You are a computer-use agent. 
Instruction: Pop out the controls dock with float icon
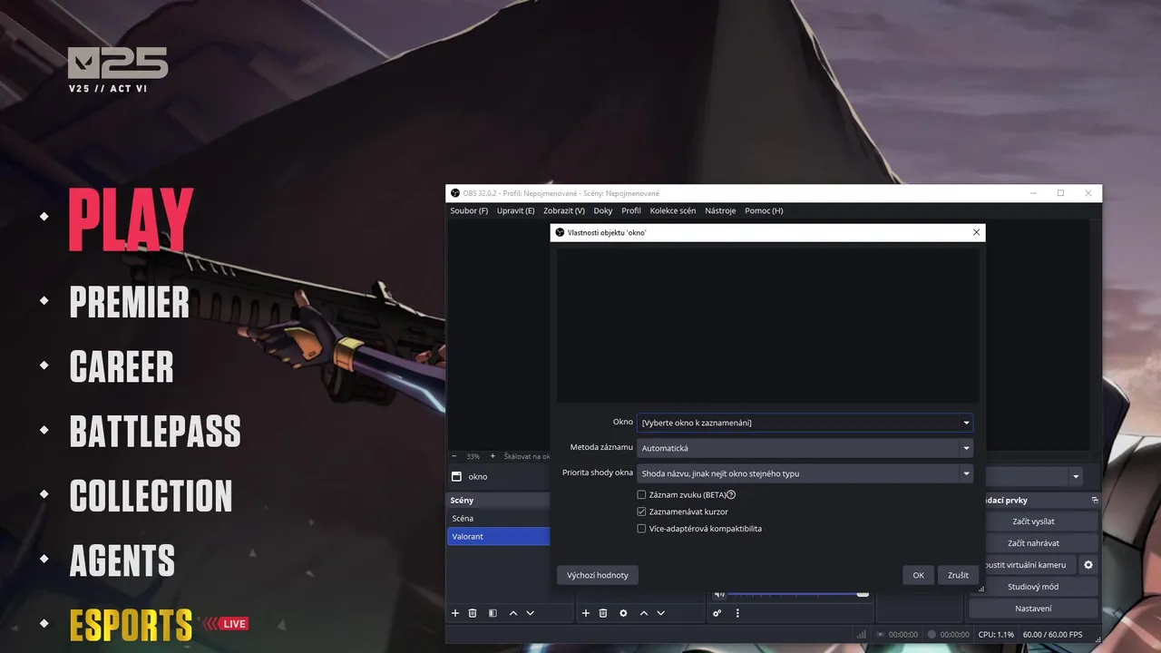pyautogui.click(x=1095, y=501)
